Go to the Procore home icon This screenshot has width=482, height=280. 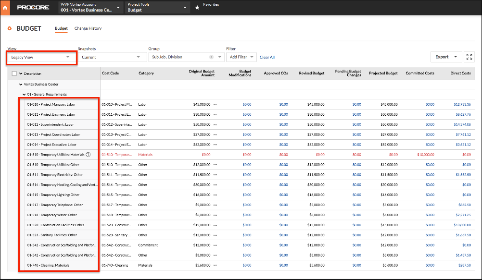[5, 7]
